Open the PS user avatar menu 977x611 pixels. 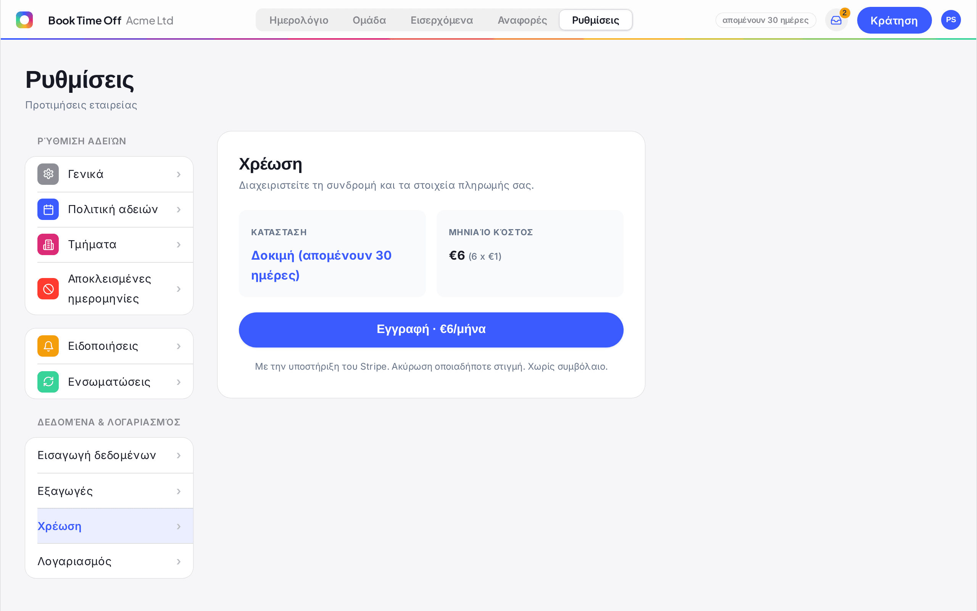click(x=951, y=20)
